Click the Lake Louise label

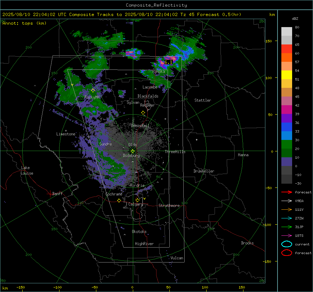click(27, 170)
